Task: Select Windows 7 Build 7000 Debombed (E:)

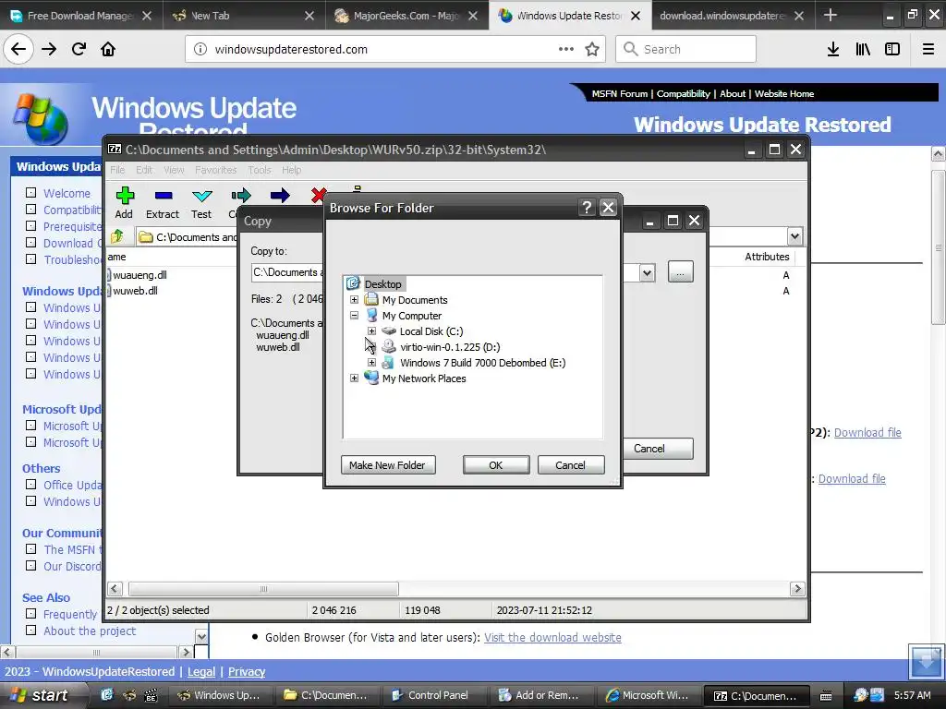Action: pyautogui.click(x=482, y=362)
